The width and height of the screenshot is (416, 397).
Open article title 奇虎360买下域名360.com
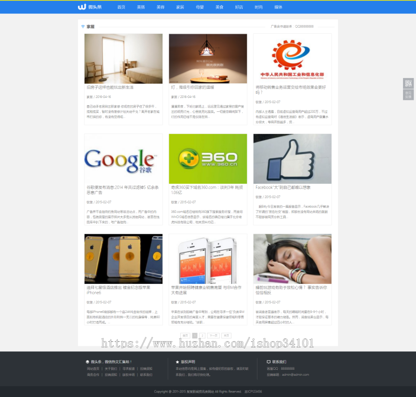click(x=207, y=190)
